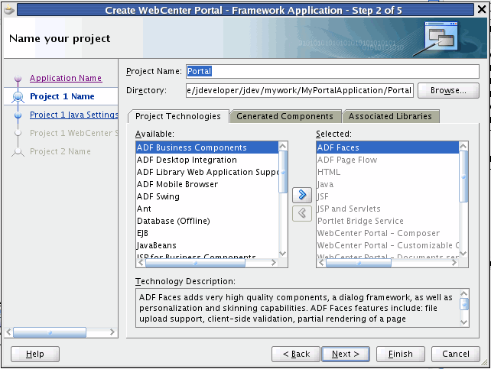Click the Finish button
491x369 pixels.
pos(401,354)
